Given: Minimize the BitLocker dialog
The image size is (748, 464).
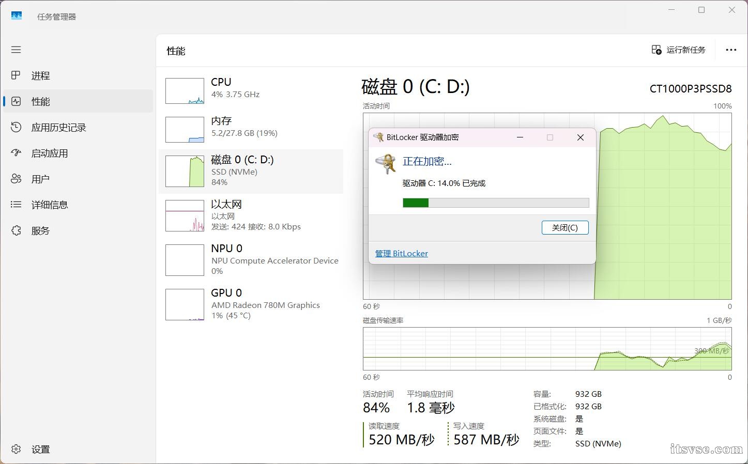Looking at the screenshot, I should (520, 137).
